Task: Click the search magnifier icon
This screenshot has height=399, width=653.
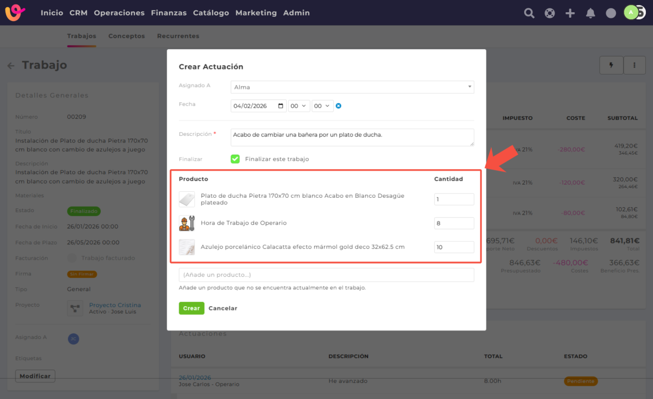Action: pos(529,13)
